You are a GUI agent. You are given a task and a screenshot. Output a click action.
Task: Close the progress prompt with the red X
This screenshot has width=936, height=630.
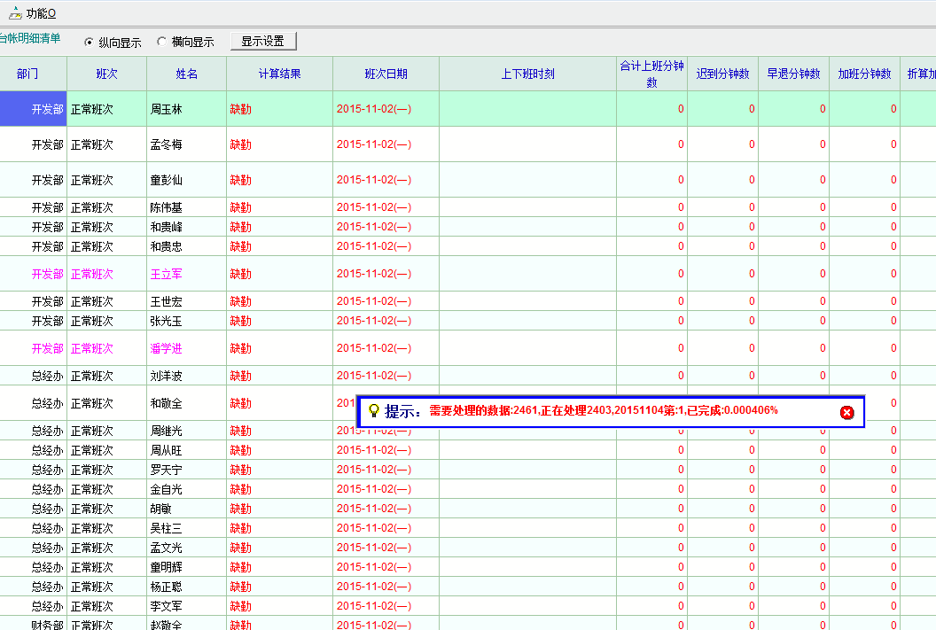pyautogui.click(x=846, y=412)
